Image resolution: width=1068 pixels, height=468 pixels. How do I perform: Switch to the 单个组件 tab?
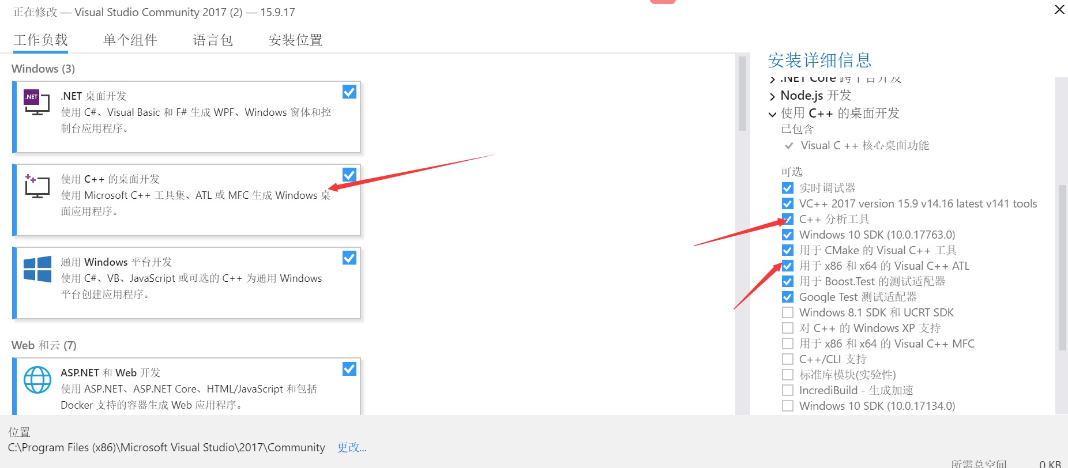click(x=130, y=40)
